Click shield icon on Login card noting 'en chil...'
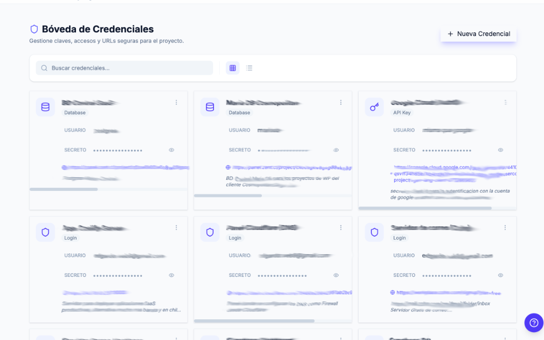 point(46,232)
